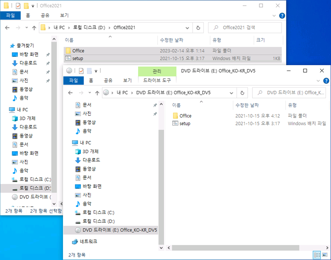Image resolution: width=331 pixels, height=260 pixels.
Task: Open address bar history dropdown in DVD window
Action: click(x=231, y=93)
